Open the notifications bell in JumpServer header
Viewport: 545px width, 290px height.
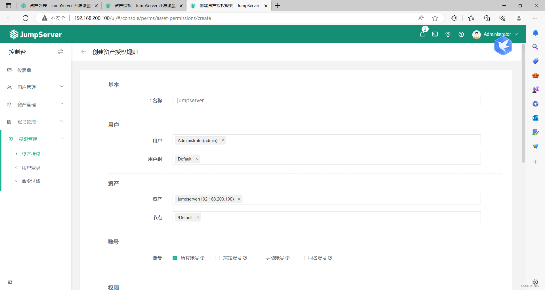click(x=422, y=34)
